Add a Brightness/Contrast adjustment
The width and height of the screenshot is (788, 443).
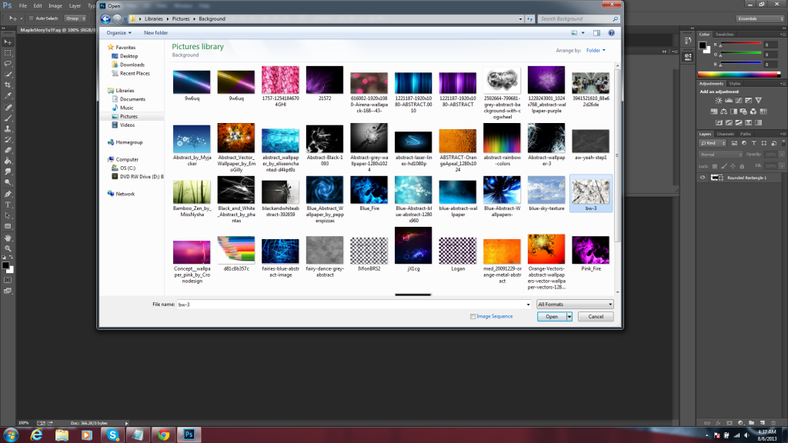click(x=719, y=101)
